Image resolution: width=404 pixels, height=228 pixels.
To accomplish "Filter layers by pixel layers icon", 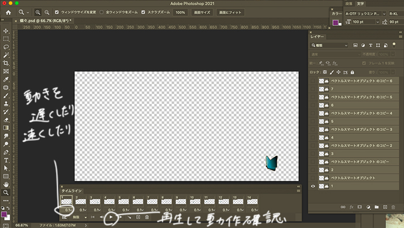I will pyautogui.click(x=356, y=46).
